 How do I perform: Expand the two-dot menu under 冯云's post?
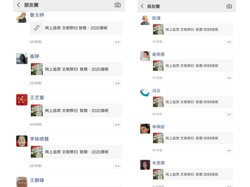click(229, 114)
